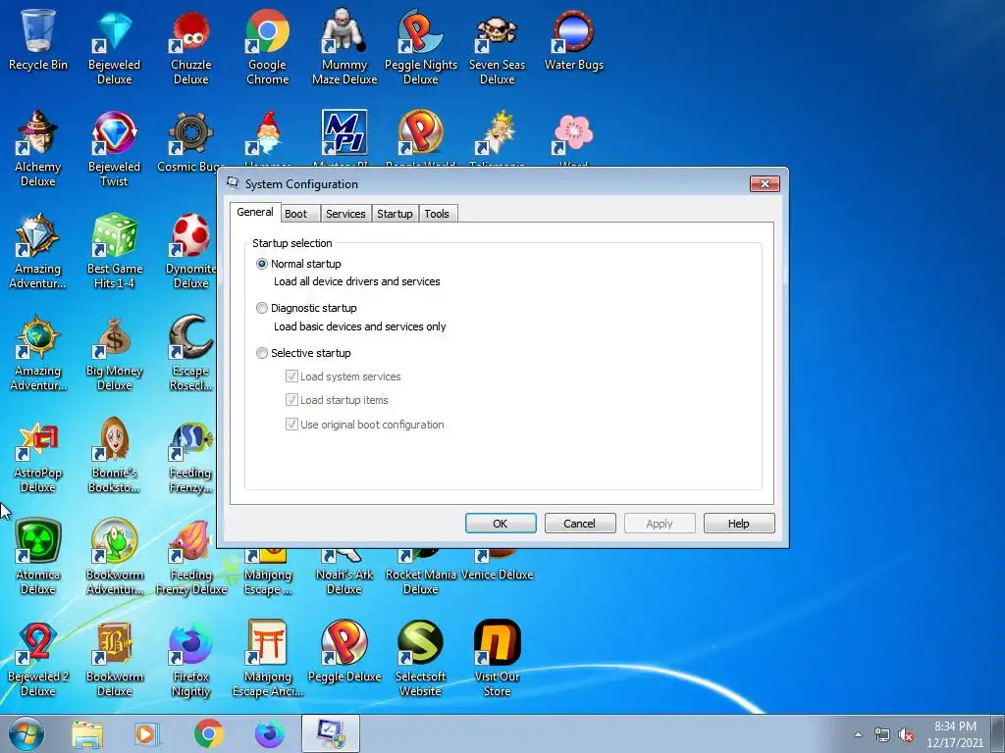The width and height of the screenshot is (1005, 753).
Task: Open AstroPop Deluxe shortcut
Action: point(38,455)
